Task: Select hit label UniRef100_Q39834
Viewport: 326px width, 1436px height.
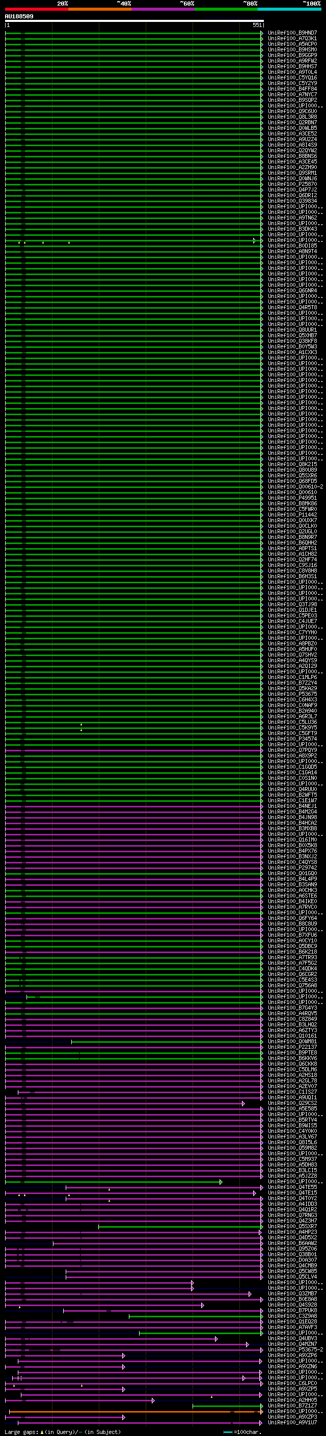Action: coord(292,201)
